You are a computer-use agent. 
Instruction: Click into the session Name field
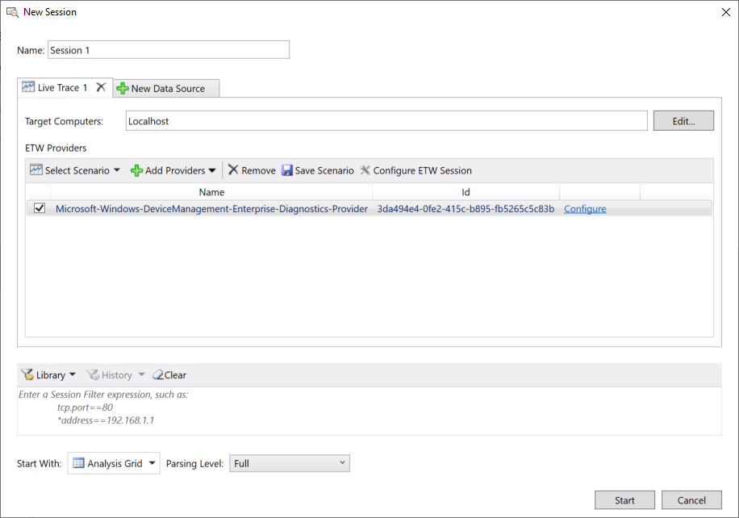pos(168,50)
